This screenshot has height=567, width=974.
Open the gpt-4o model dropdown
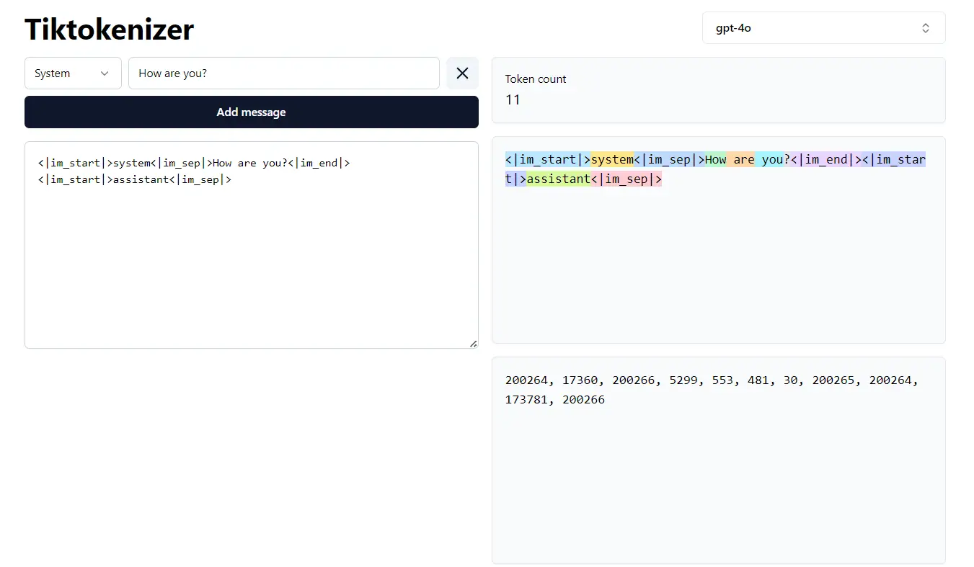823,28
